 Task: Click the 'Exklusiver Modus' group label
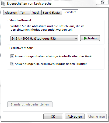click(21, 48)
